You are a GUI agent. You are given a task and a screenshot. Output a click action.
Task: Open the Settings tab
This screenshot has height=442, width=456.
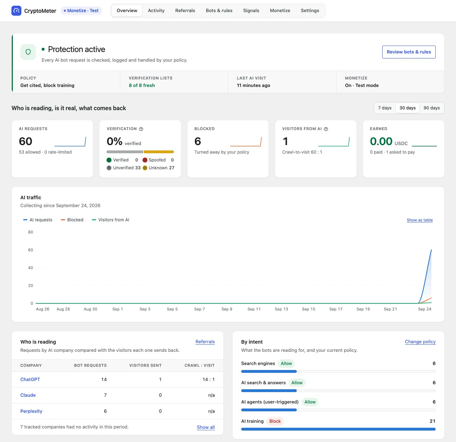click(310, 11)
